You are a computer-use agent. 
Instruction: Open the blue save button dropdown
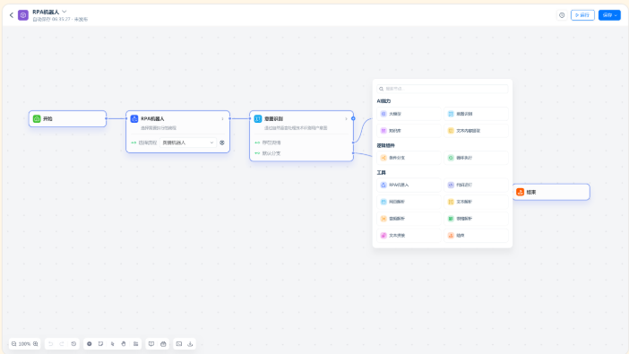(x=609, y=15)
